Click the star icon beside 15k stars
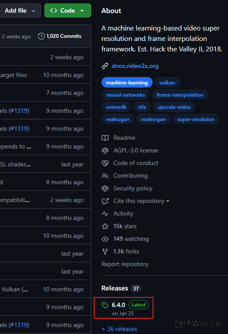 click(105, 226)
